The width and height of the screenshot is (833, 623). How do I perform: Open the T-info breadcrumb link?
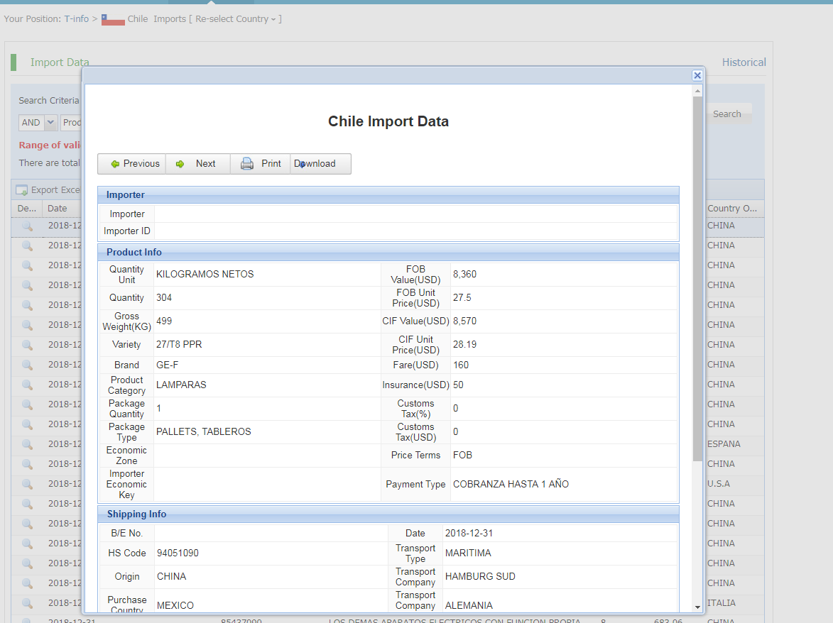point(76,19)
